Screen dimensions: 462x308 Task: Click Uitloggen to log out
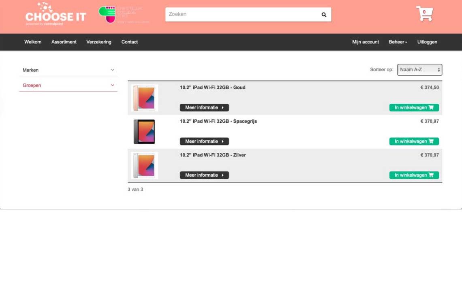coord(427,42)
